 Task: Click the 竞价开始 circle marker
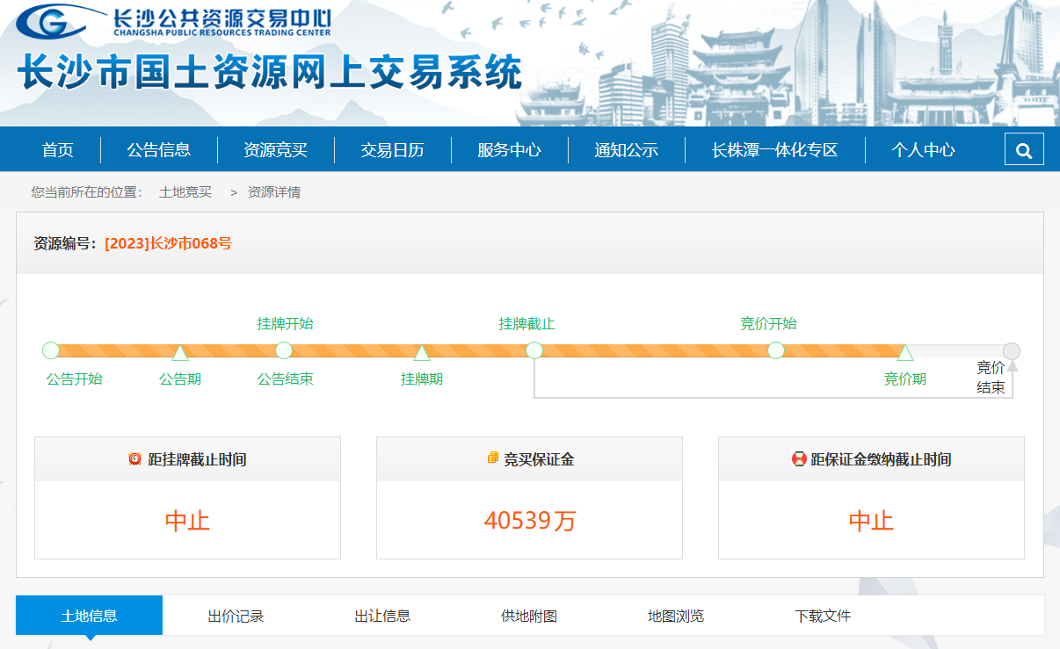tap(776, 350)
